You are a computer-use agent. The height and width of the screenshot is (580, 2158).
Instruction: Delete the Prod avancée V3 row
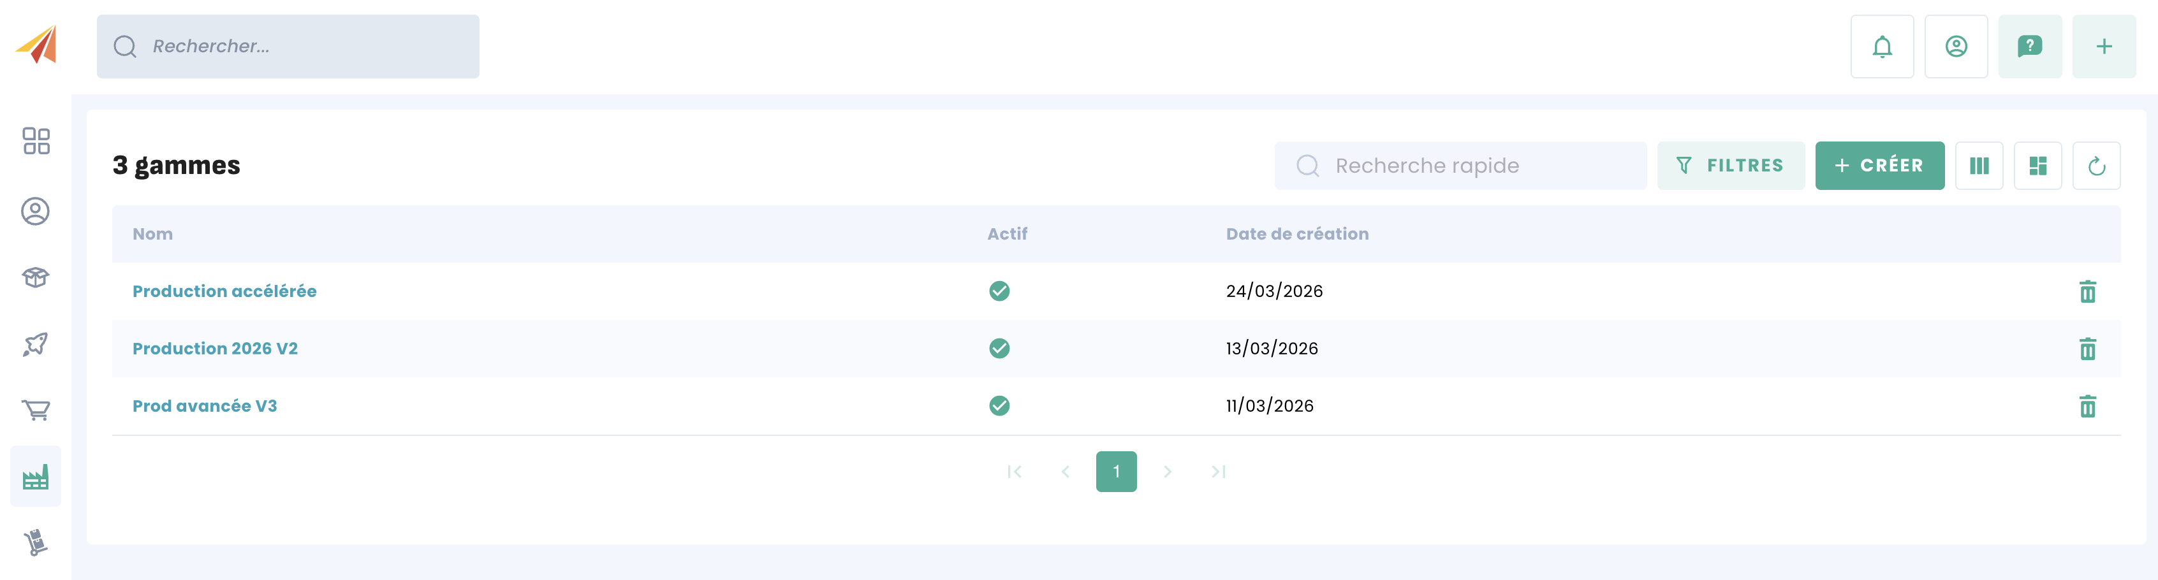(2087, 406)
